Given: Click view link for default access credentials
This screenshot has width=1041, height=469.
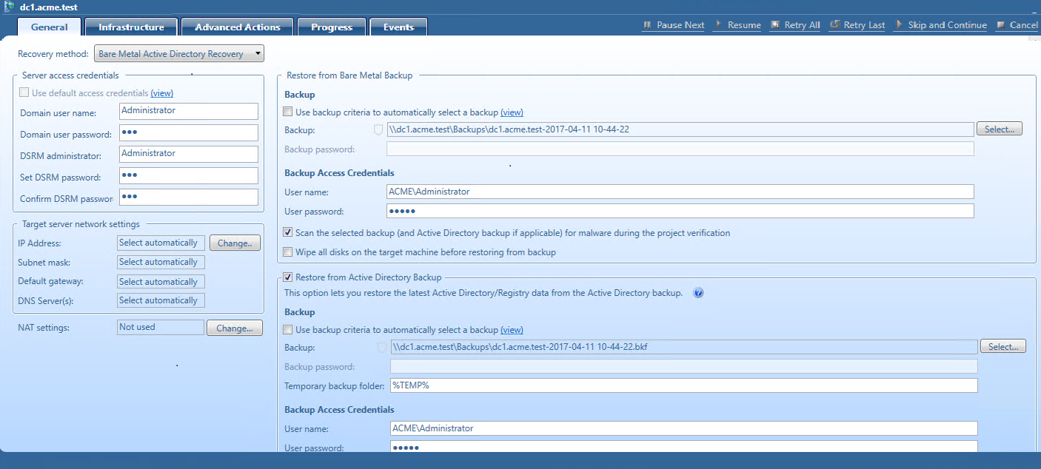Looking at the screenshot, I should click(x=162, y=93).
